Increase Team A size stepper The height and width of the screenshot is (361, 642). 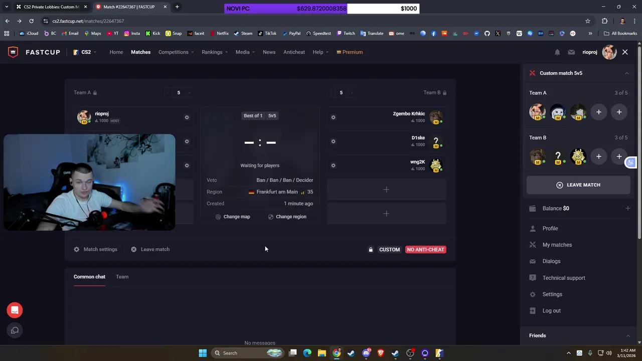[189, 93]
